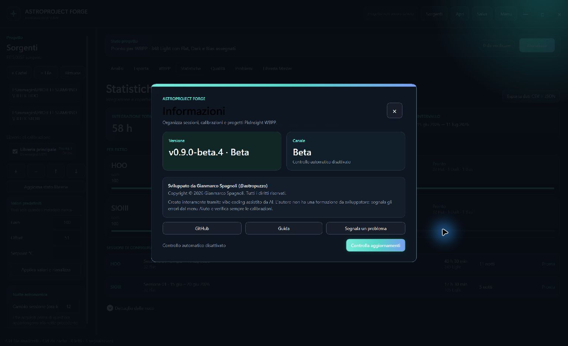Click the developer text @astropuzzo
Viewport: 568px width, 346px height.
(253, 186)
